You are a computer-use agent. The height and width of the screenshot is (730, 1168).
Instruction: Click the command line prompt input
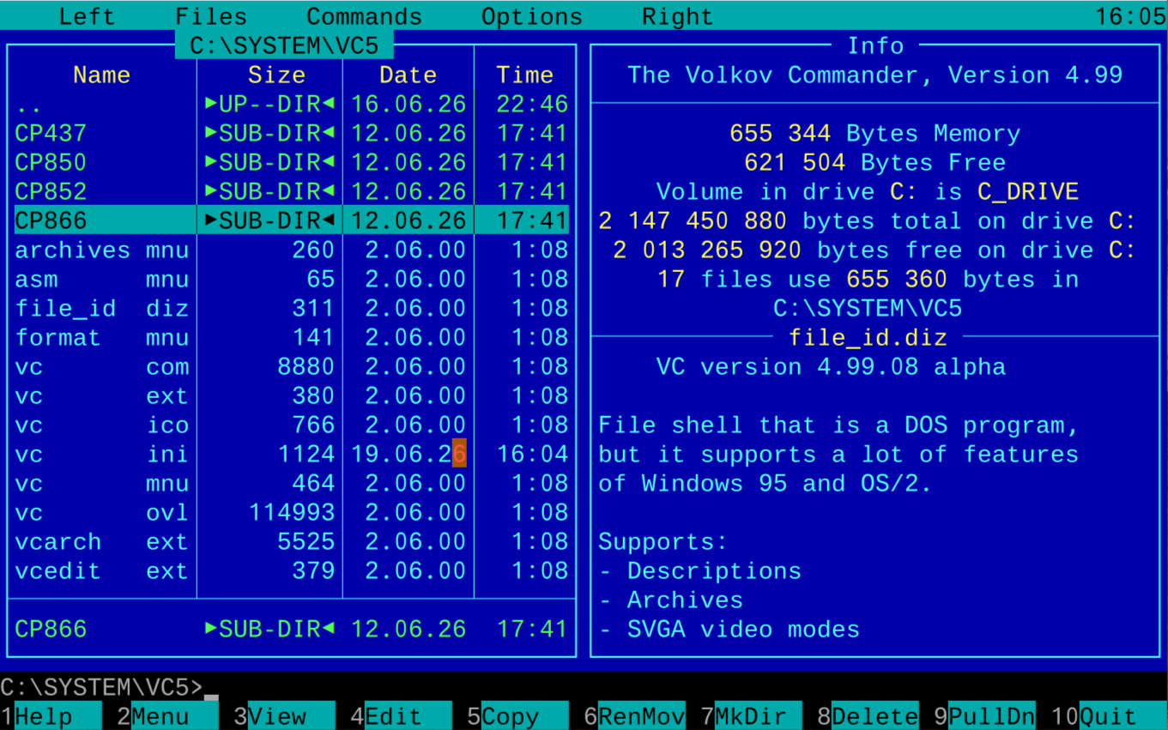(584, 687)
